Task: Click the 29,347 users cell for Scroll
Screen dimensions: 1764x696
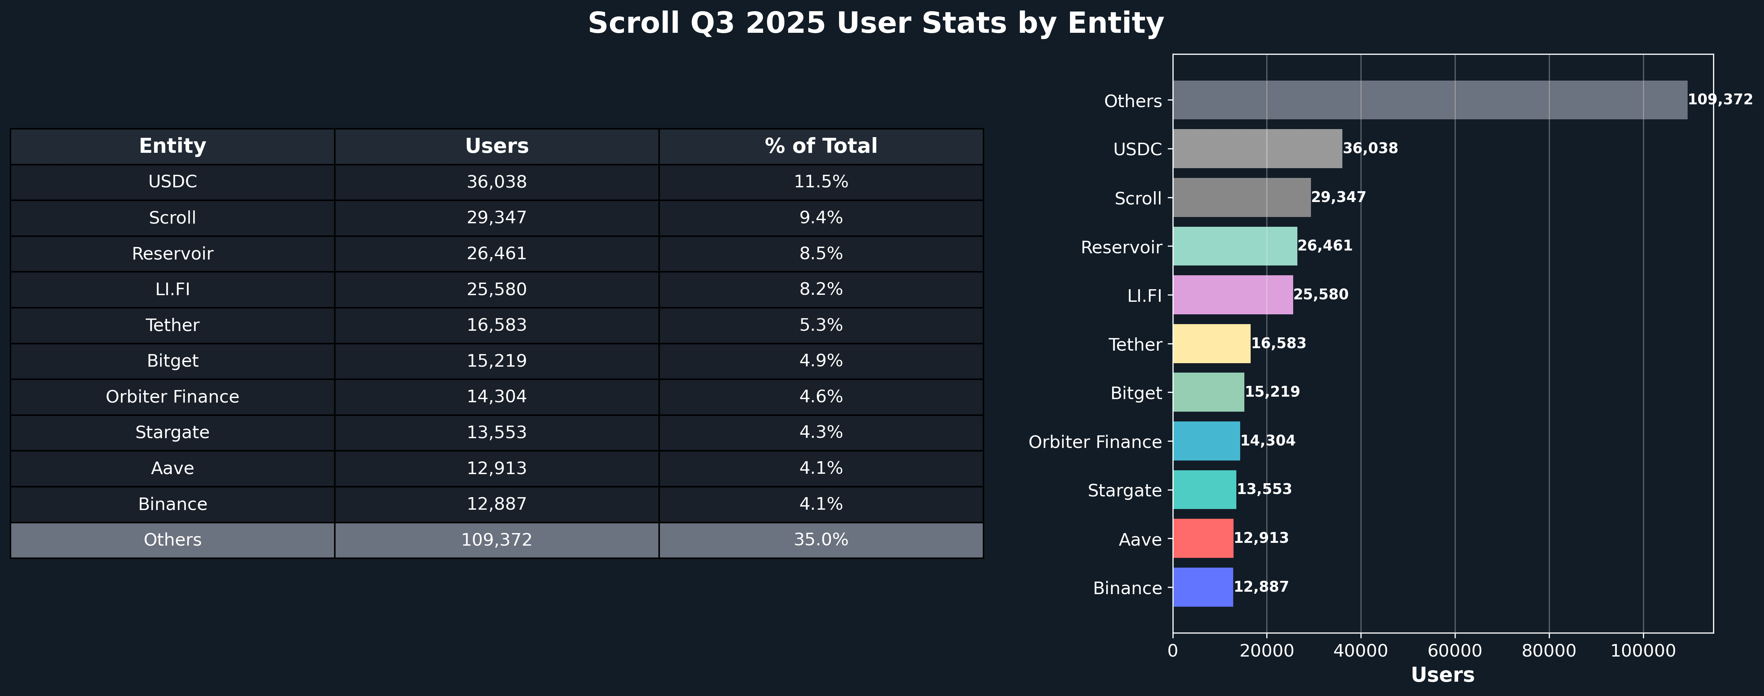Action: [497, 218]
